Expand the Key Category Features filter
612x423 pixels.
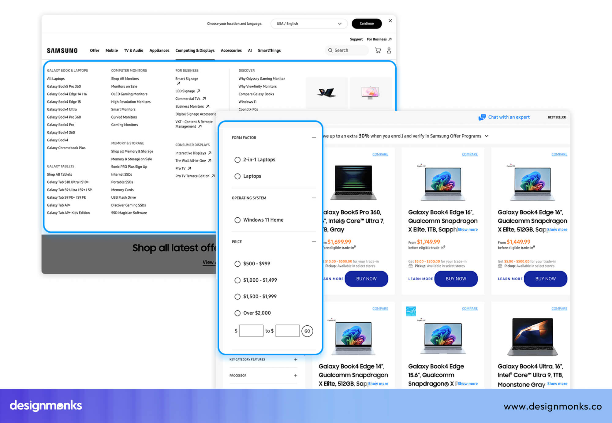(x=296, y=359)
